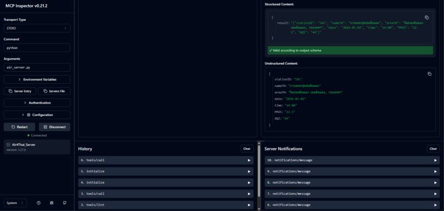Screen dimensions: 444x211
Task: Select the AQI value "44"
Action: tap(286, 119)
